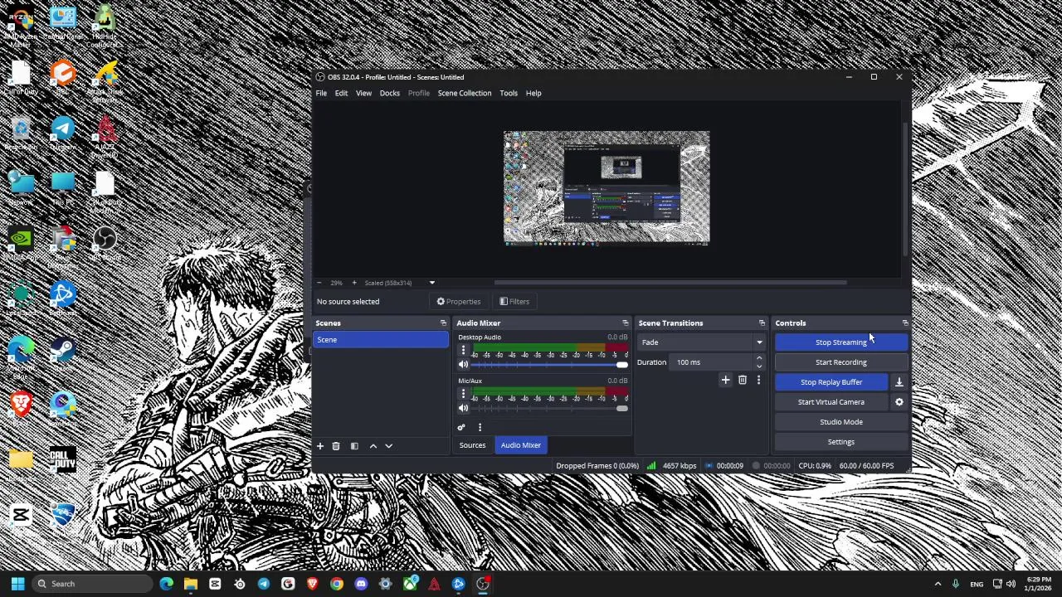Add a new scene with the plus icon
The height and width of the screenshot is (597, 1062).
click(x=319, y=446)
